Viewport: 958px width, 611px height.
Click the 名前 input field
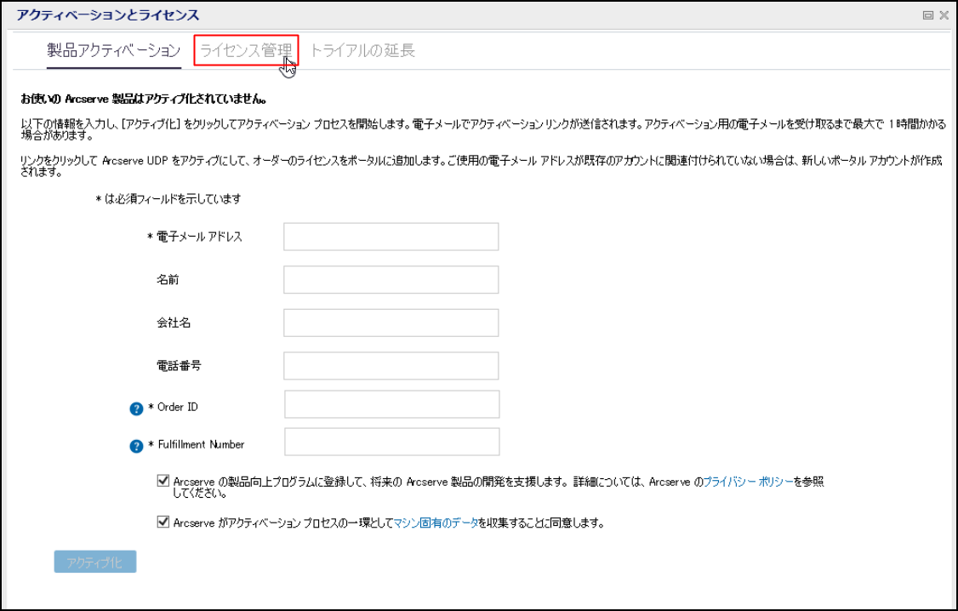pos(391,280)
